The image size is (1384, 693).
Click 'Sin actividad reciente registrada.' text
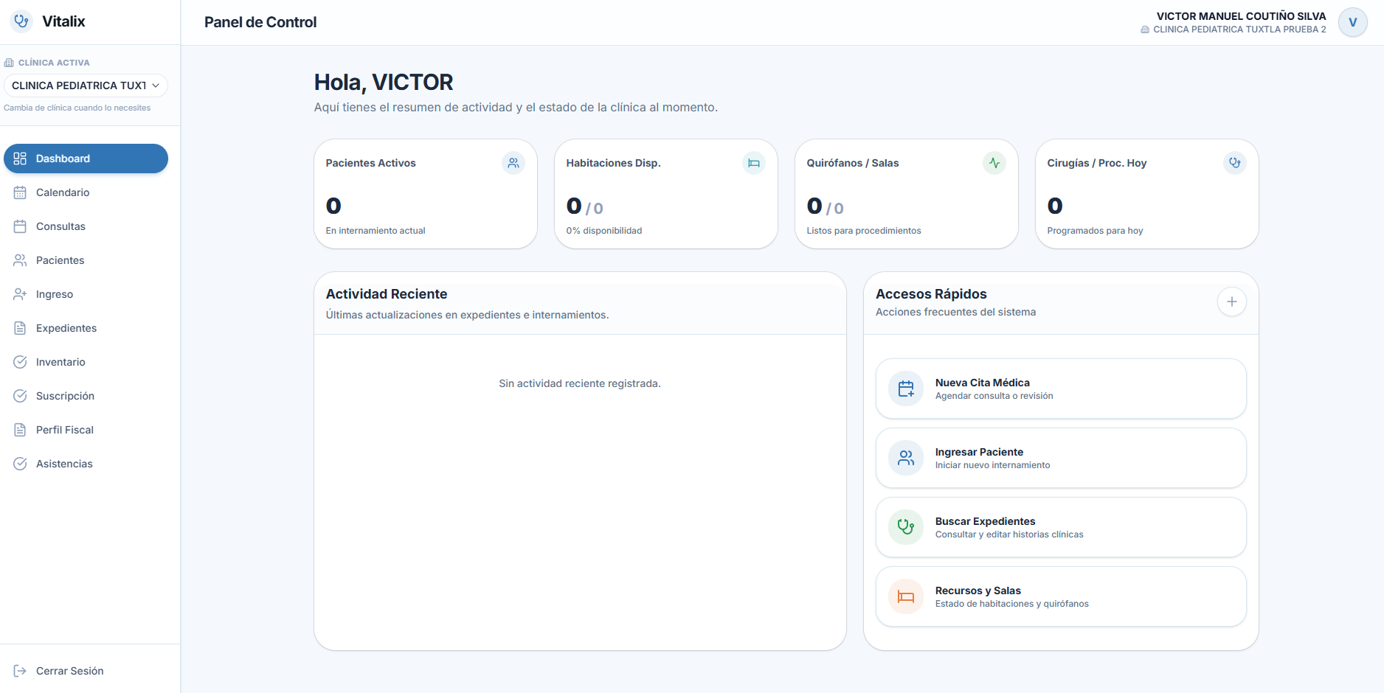point(580,383)
